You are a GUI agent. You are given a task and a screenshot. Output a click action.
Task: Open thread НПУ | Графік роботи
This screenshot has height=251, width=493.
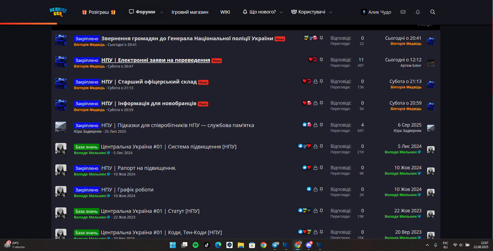point(127,190)
